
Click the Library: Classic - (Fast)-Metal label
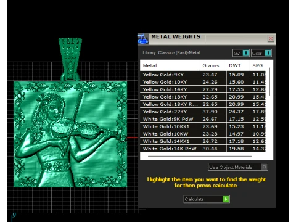click(171, 52)
